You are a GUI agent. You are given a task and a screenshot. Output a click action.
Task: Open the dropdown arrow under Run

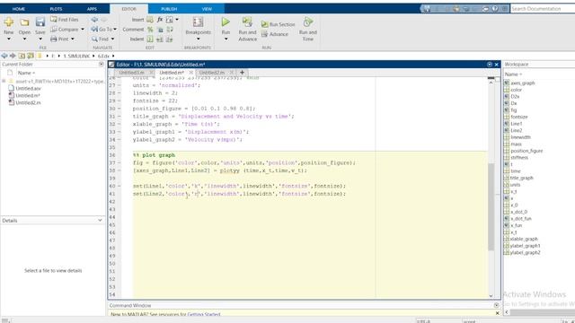click(x=226, y=39)
